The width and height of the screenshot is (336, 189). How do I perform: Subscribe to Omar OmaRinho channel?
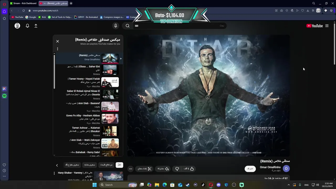(250, 169)
